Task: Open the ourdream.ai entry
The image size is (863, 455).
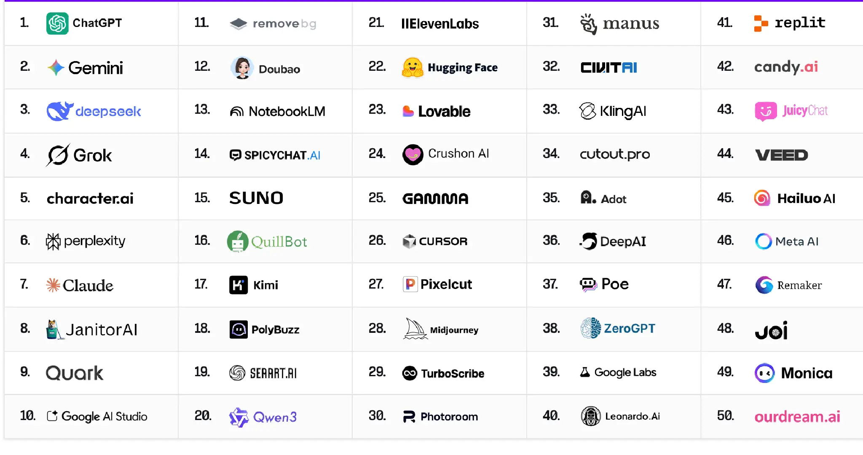Action: [797, 417]
